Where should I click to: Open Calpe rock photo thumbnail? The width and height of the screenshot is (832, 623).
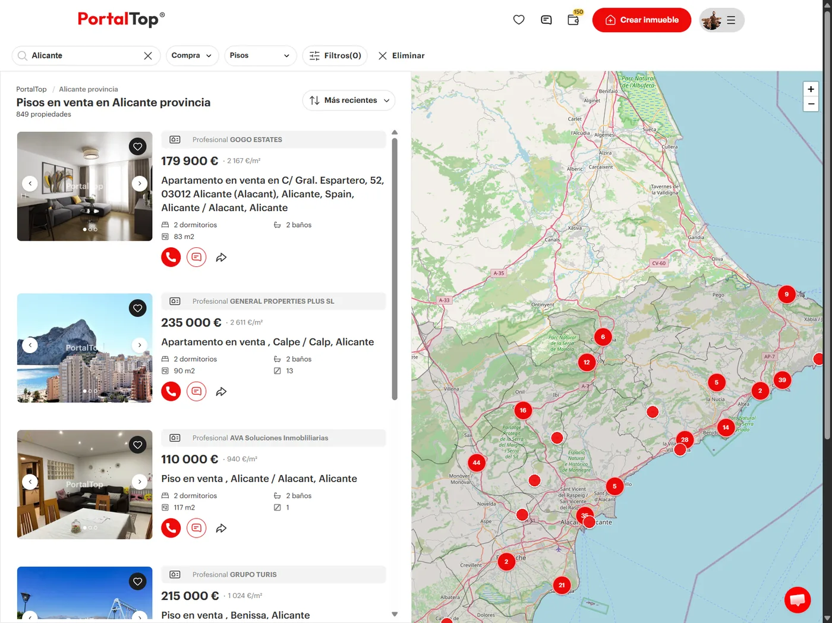point(84,348)
